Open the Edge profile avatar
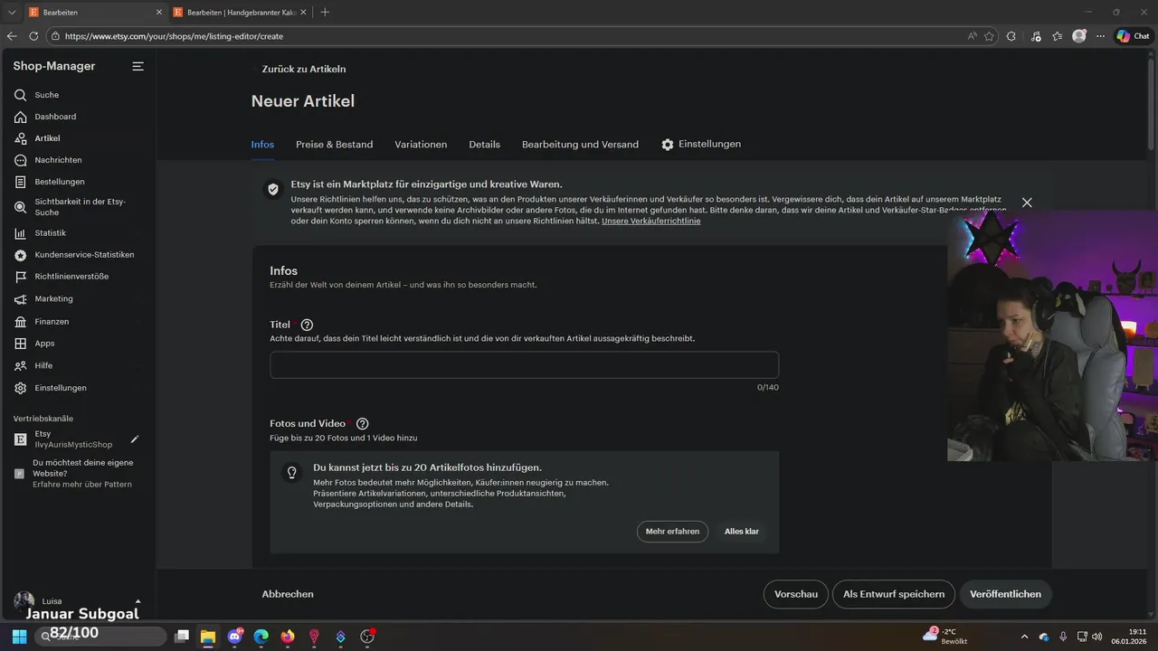 [x=1078, y=36]
